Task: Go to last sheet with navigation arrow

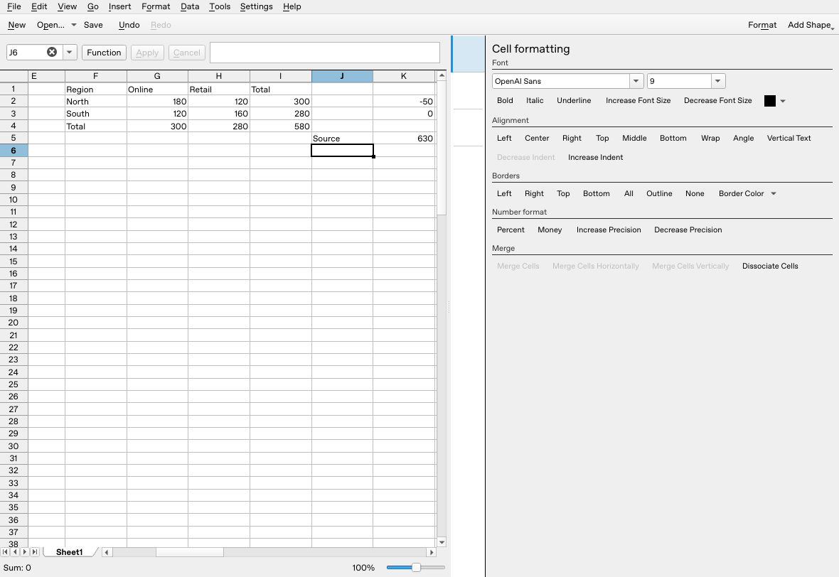Action: pyautogui.click(x=35, y=552)
